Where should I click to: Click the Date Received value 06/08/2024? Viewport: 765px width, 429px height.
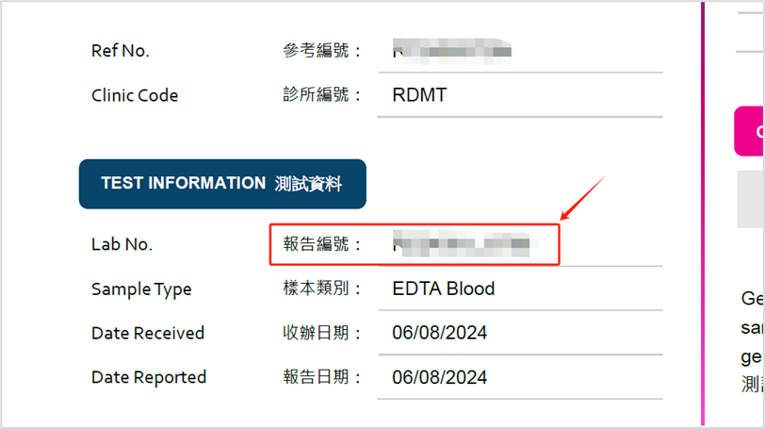(x=440, y=333)
